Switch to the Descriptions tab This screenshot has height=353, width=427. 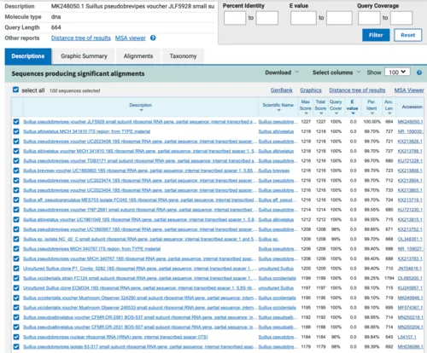click(28, 56)
